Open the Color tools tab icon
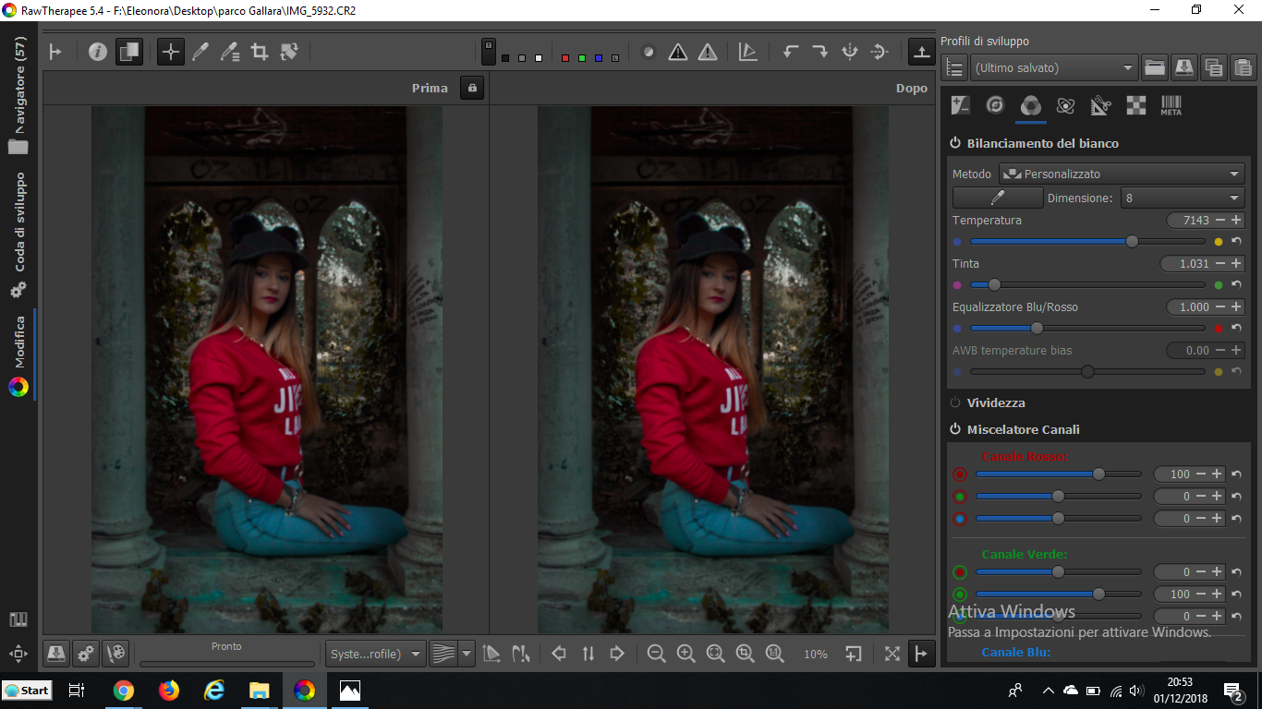1262x709 pixels. tap(1030, 105)
